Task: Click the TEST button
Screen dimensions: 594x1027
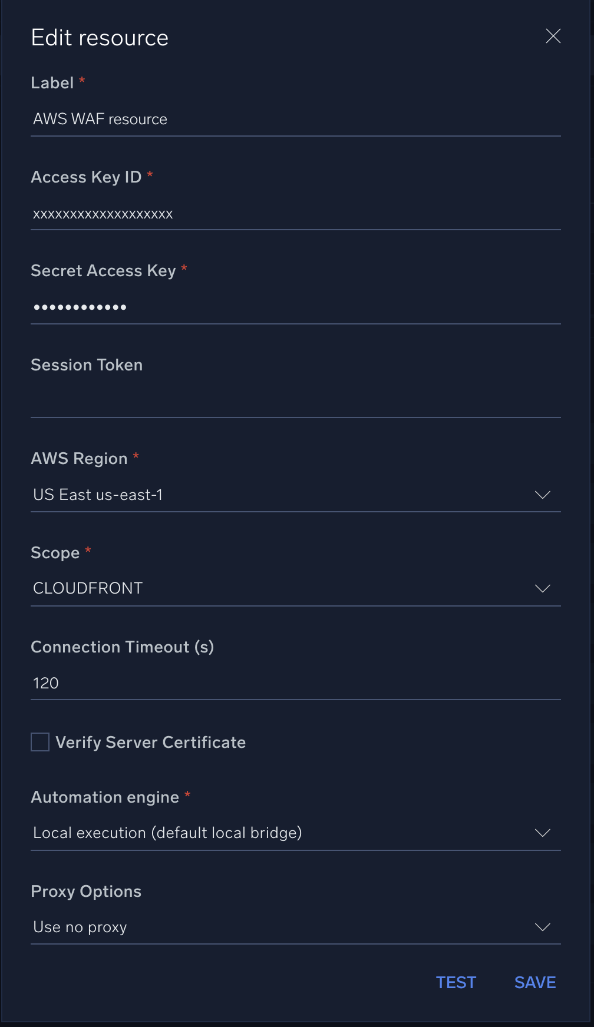Action: coord(456,982)
